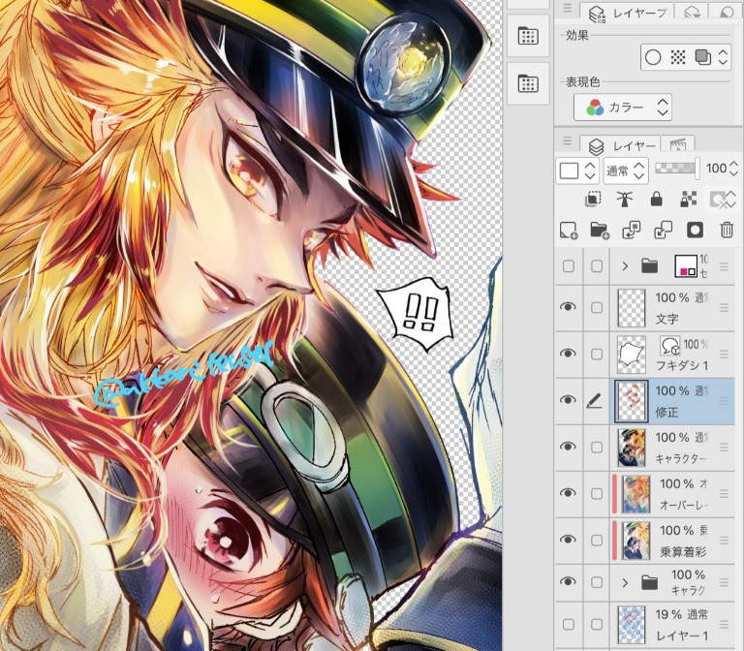Viewport: 744px width, 651px height.
Task: Check the second box of 文字 layer
Action: (597, 308)
